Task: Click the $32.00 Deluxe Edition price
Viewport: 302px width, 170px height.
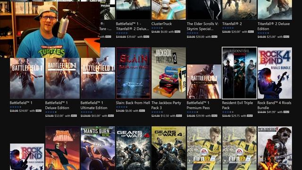Action: pyautogui.click(x=59, y=116)
